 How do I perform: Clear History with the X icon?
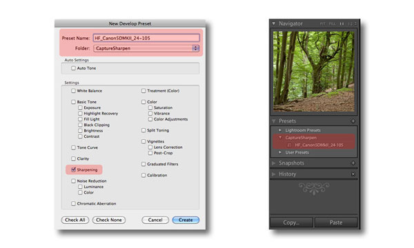pyautogui.click(x=353, y=174)
